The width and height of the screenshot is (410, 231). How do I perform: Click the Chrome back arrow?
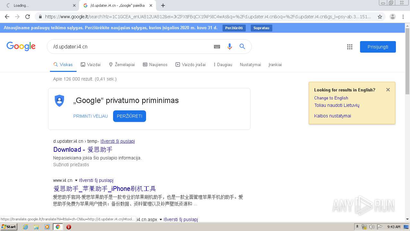point(7,17)
